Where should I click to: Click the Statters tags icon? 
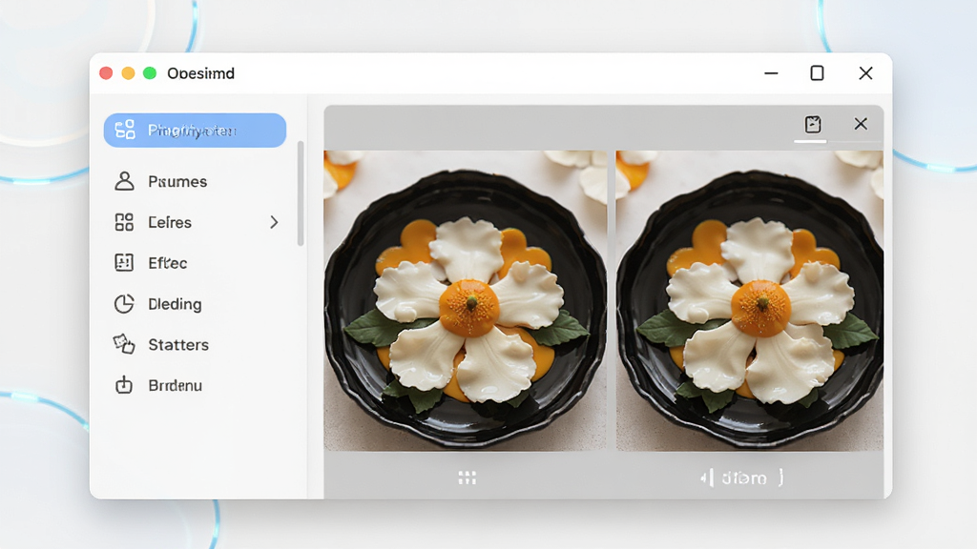124,344
